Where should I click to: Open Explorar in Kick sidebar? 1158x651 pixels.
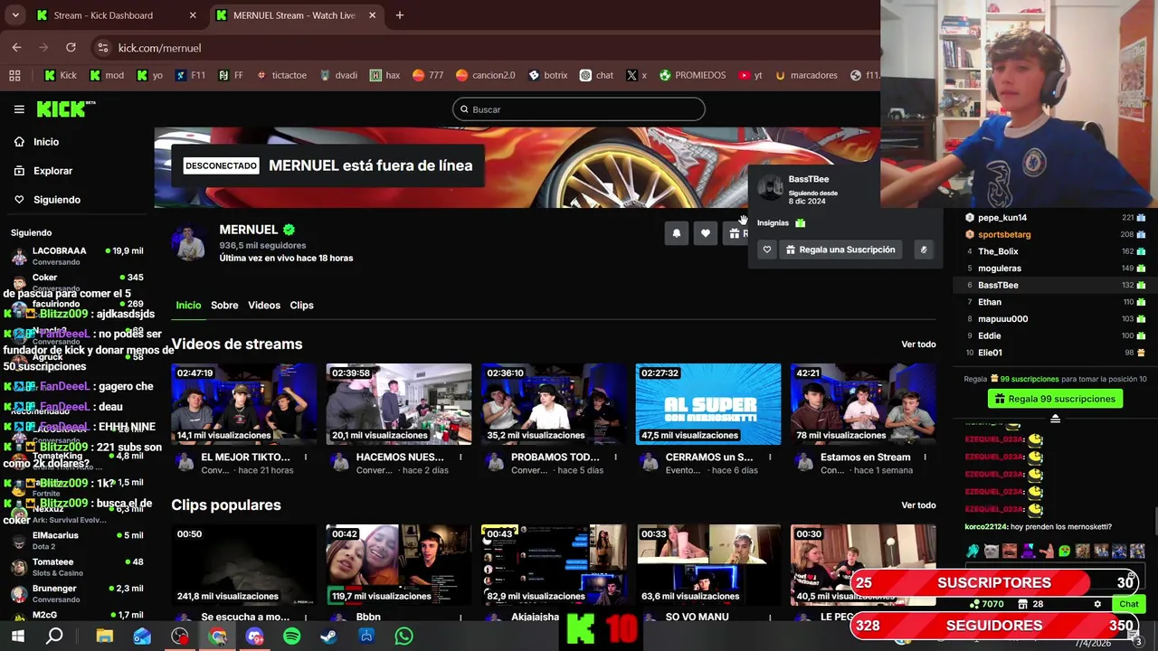[x=52, y=171]
